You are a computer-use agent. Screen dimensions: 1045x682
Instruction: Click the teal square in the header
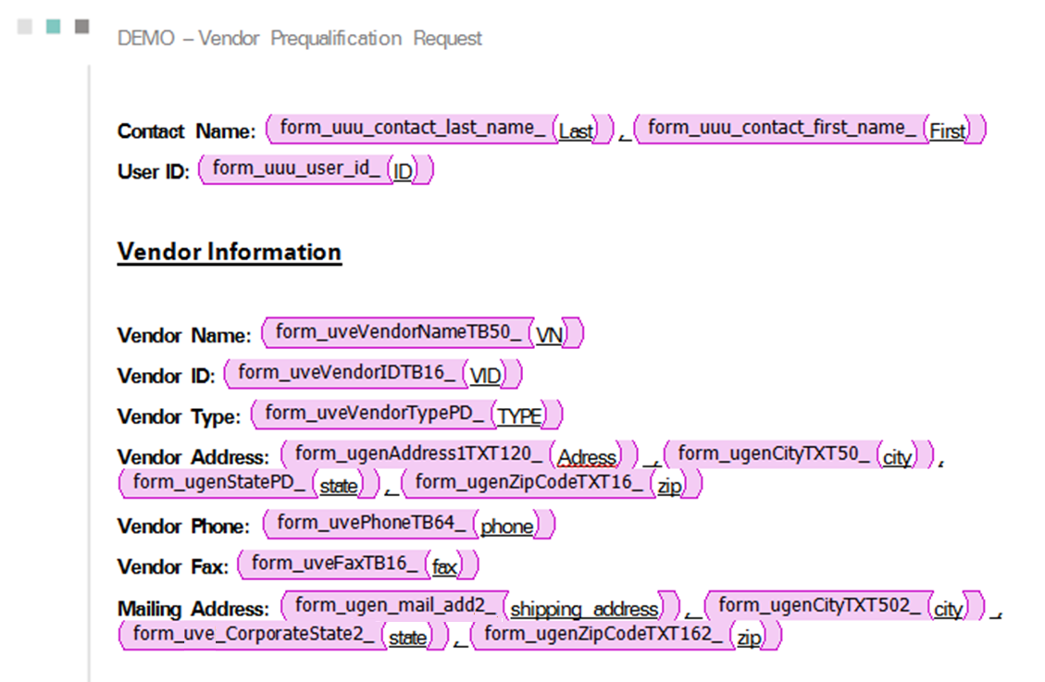[x=54, y=26]
